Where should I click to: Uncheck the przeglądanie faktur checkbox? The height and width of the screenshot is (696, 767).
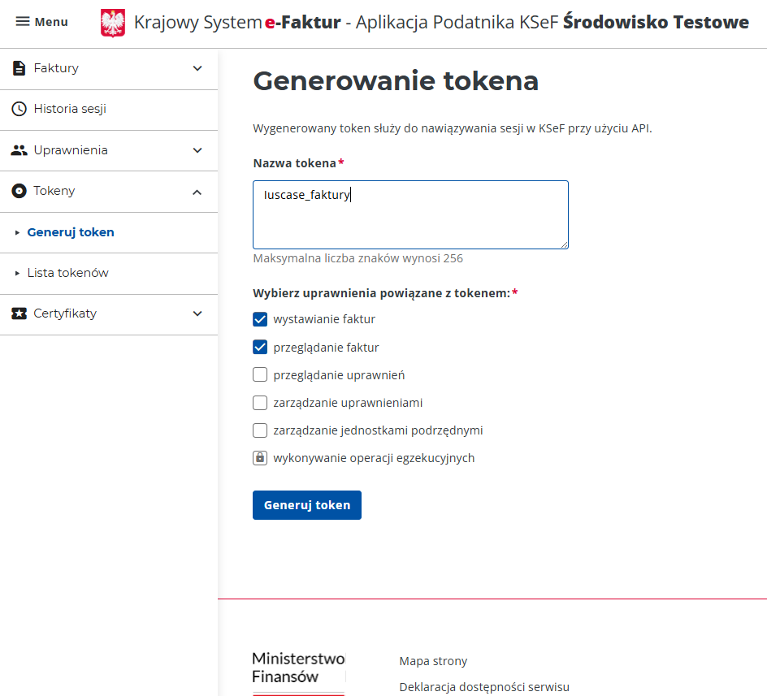260,348
